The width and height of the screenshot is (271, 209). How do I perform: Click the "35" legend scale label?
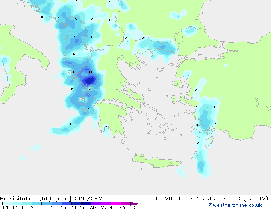click(103, 207)
